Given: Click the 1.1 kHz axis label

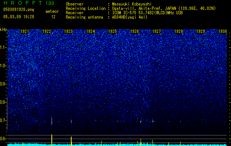Looking at the screenshot, I should (x=3, y=47).
